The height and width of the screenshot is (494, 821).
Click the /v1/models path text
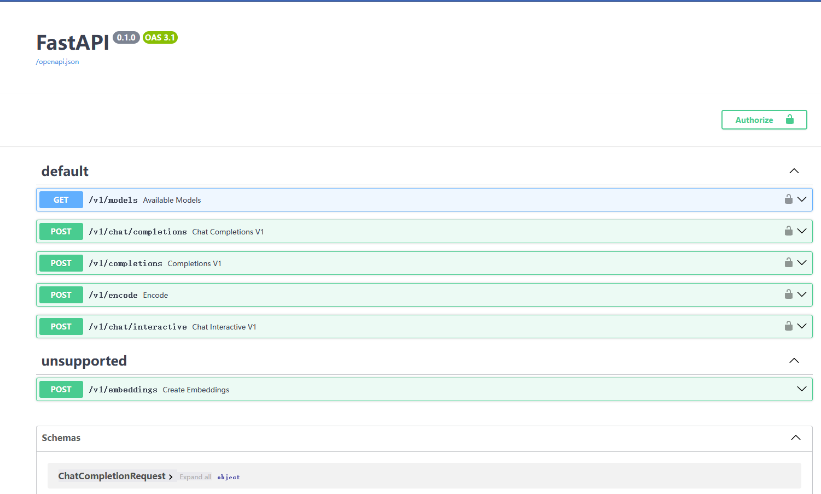pos(113,200)
